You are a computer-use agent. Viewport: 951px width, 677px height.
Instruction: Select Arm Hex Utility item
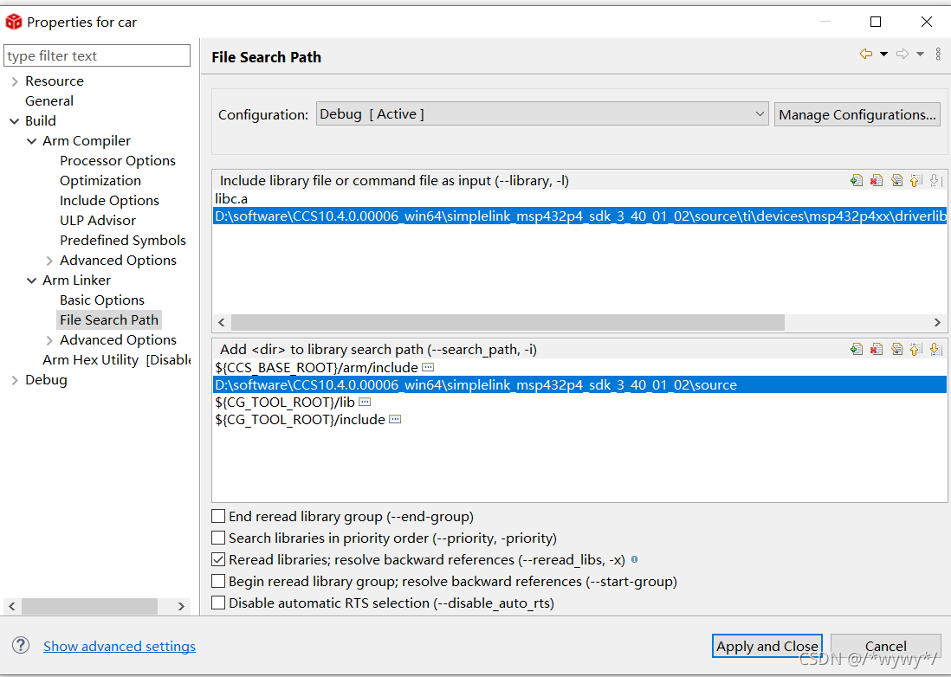tap(116, 360)
